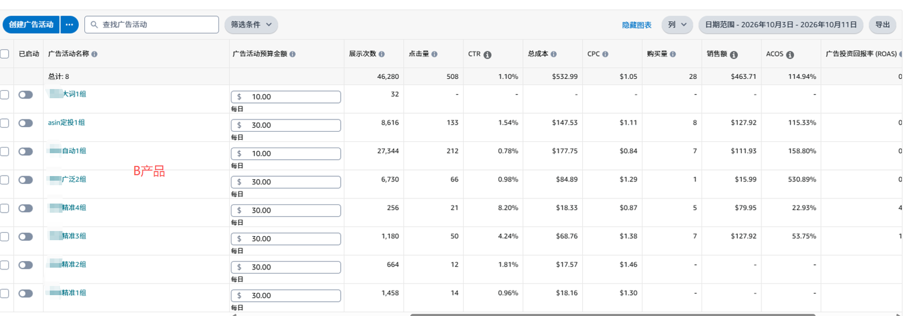
Task: Click the info icon beside CPC
Action: (605, 54)
